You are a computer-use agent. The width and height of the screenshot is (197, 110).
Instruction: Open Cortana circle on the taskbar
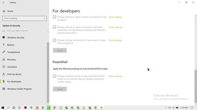[14, 108]
